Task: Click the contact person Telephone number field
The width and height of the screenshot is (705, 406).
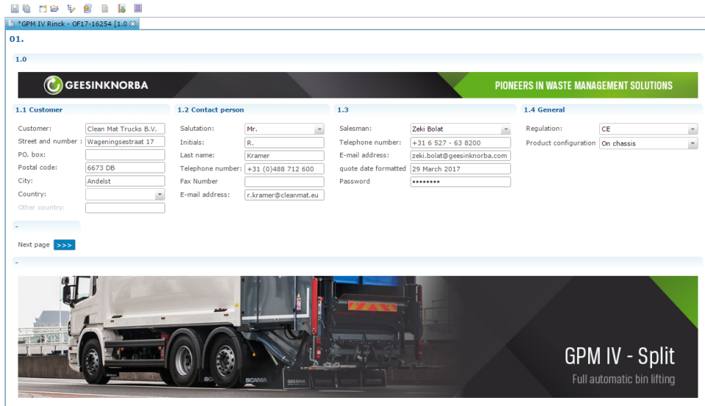Action: pos(284,169)
